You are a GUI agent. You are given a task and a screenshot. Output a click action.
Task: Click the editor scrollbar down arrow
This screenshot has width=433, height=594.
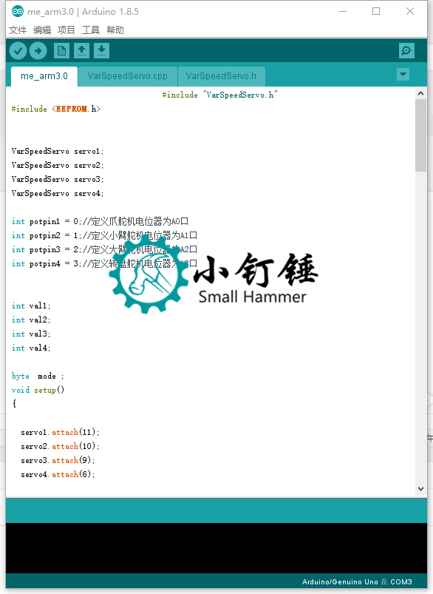click(420, 489)
